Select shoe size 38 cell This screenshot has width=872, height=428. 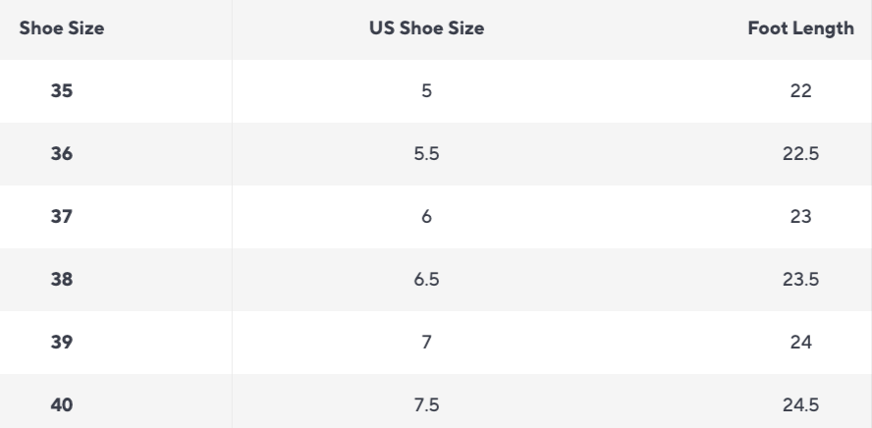(62, 279)
